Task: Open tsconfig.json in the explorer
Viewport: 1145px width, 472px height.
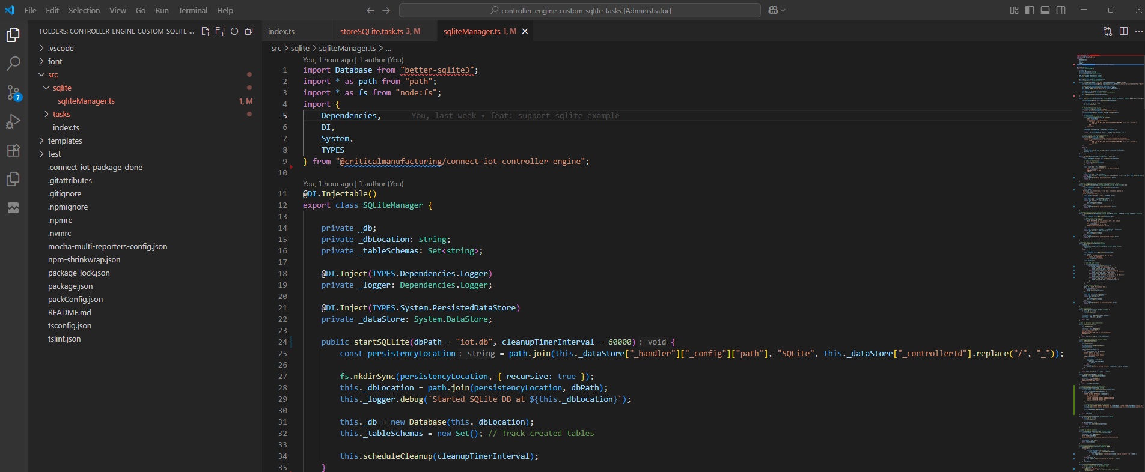Action: (x=70, y=325)
